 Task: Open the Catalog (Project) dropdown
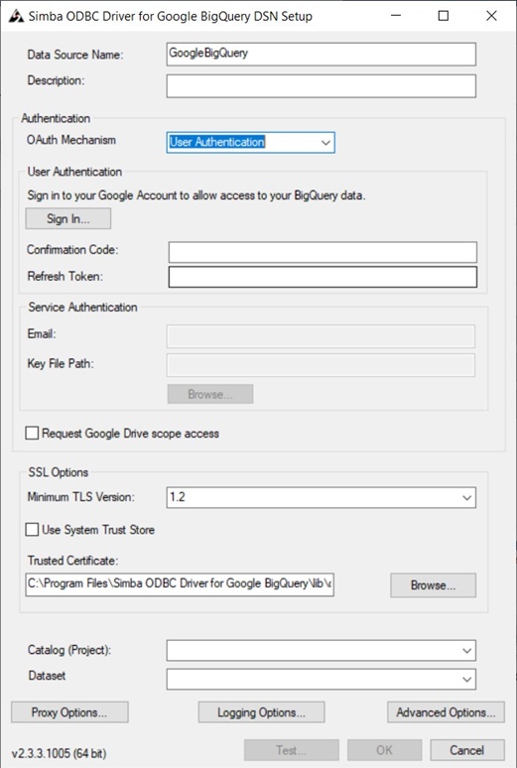321,651
